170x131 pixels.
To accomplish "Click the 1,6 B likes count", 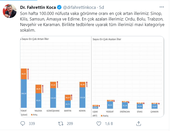I will pos(109,123).
